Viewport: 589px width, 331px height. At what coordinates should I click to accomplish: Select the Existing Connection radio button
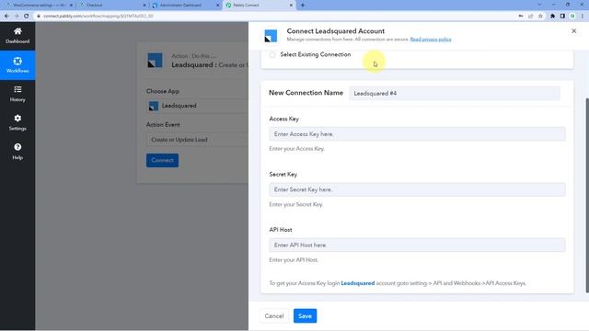(x=272, y=55)
